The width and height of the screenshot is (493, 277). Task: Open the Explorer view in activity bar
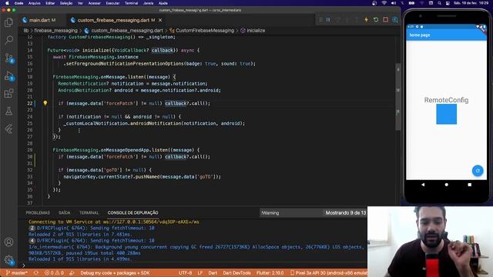tap(8, 22)
